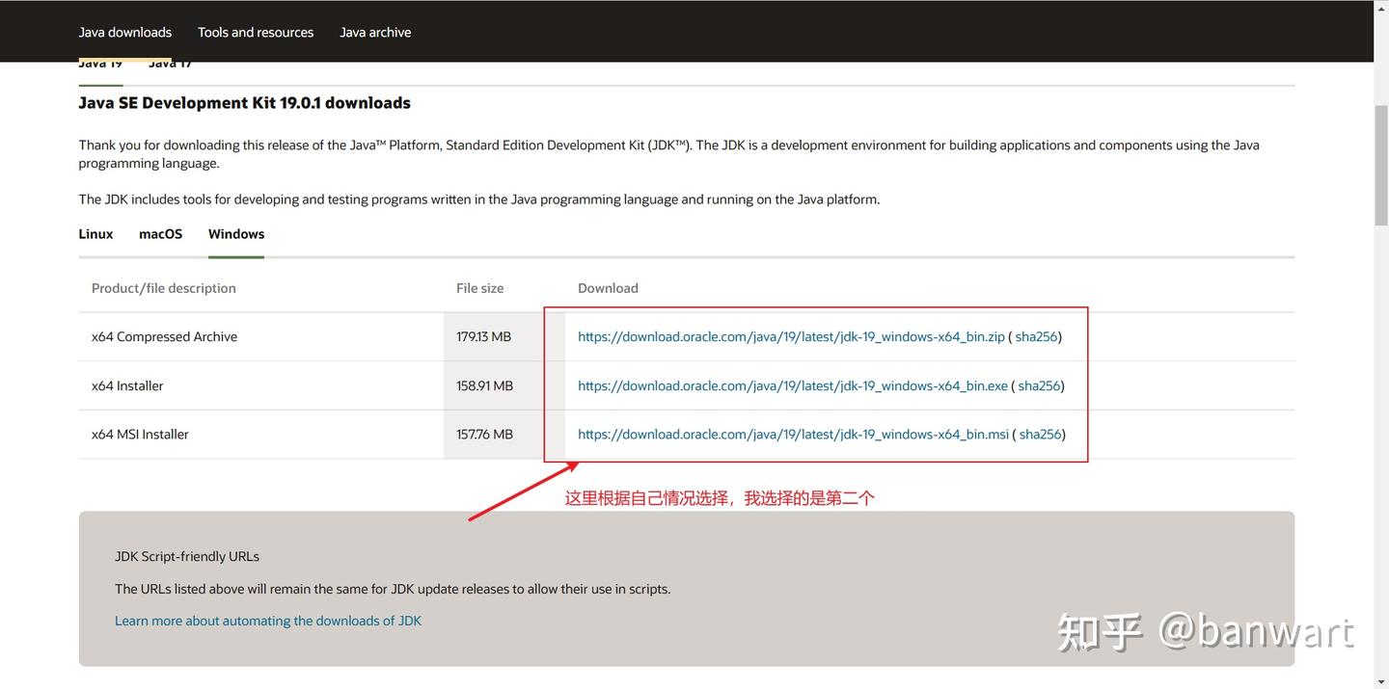Viewport: 1389px width, 689px height.
Task: Select the partially hidden Java 17 tab
Action: pos(170,65)
